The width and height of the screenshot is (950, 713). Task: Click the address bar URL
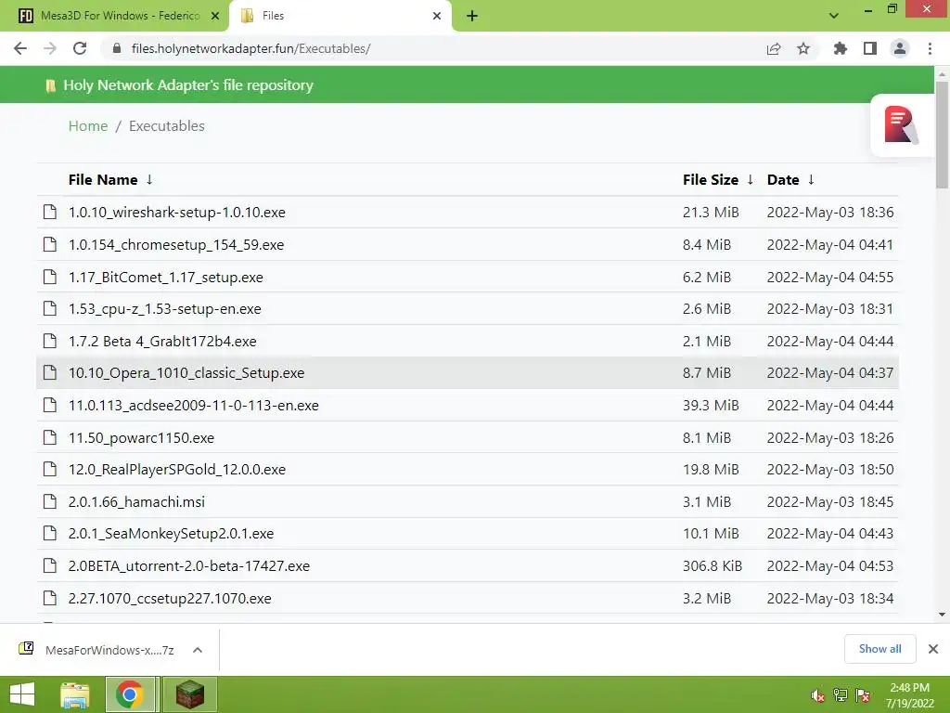[250, 48]
